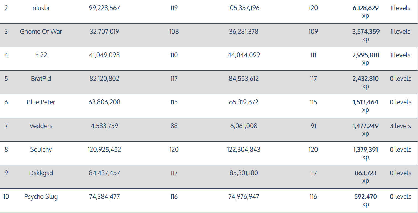Click niusbi's 6,128,629 xp gain
This screenshot has width=418, height=213.
tap(365, 8)
